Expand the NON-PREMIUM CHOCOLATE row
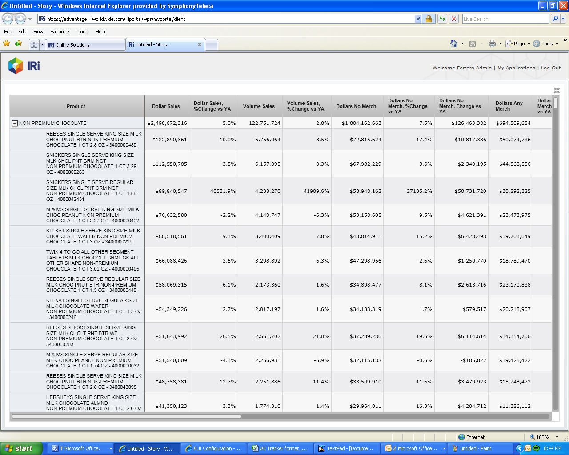 [x=15, y=123]
